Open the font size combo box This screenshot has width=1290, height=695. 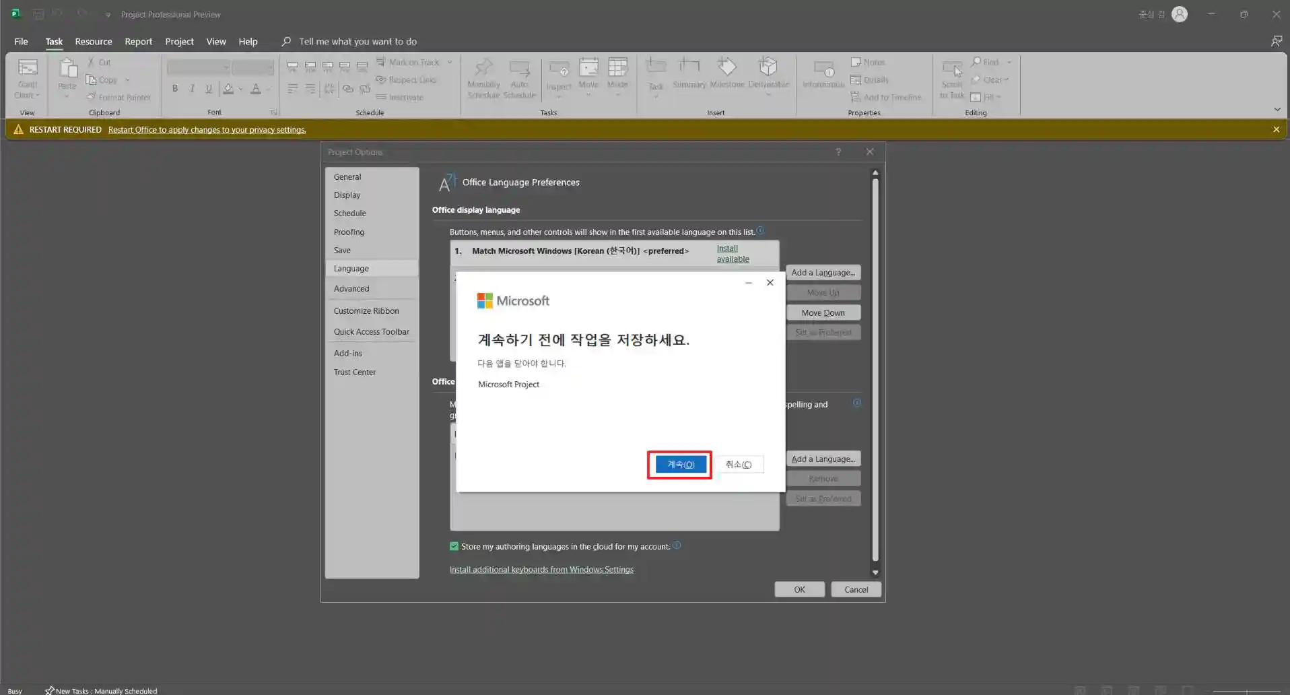pyautogui.click(x=253, y=67)
